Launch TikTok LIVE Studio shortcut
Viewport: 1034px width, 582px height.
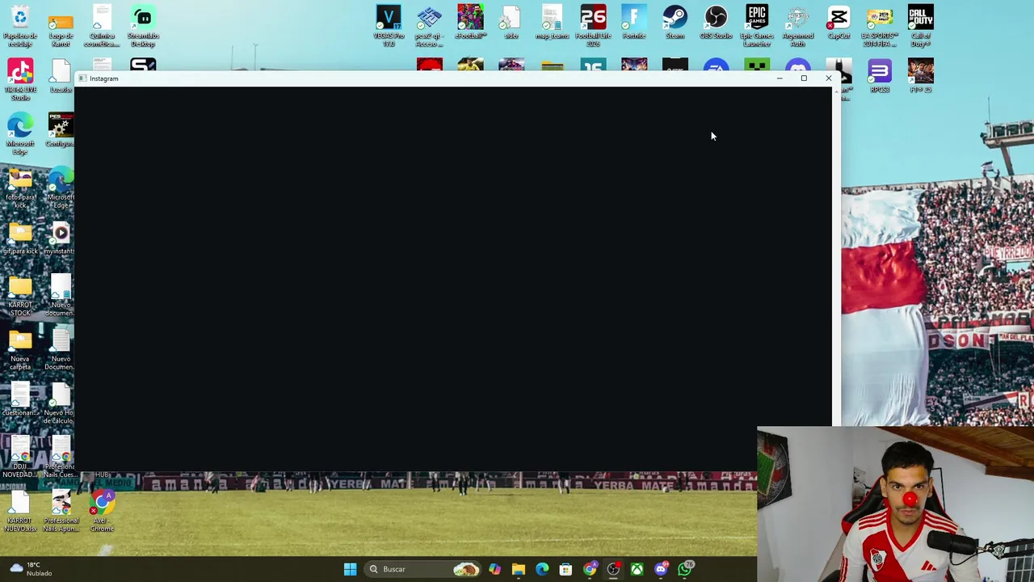pos(20,80)
